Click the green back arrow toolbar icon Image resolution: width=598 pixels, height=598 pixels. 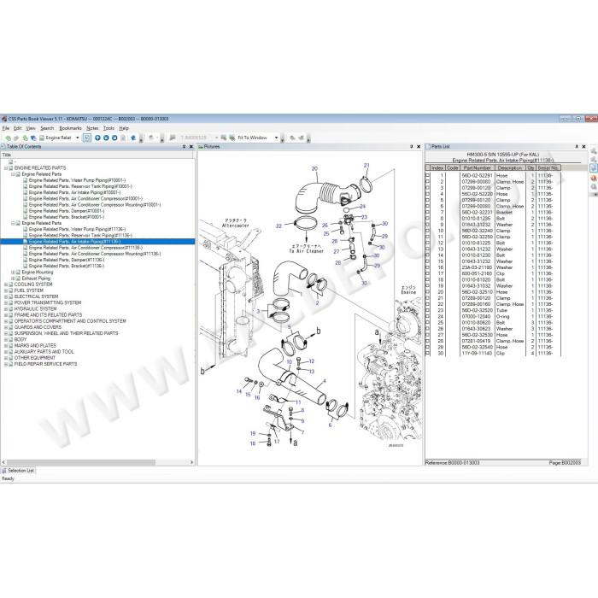8,138
